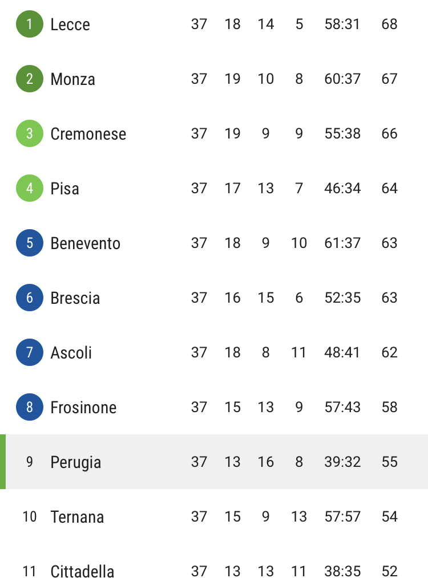The width and height of the screenshot is (428, 578).
Task: Click the green rank 1 badge
Action: pyautogui.click(x=30, y=24)
